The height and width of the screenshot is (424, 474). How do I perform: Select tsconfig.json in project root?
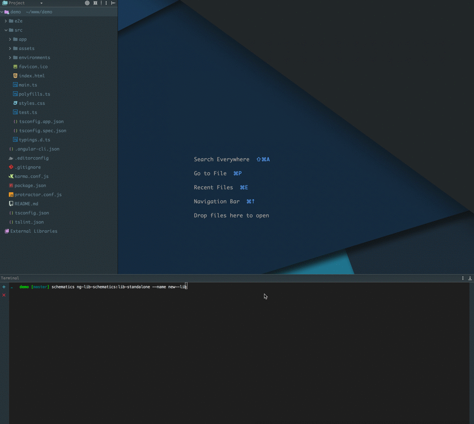click(x=32, y=213)
